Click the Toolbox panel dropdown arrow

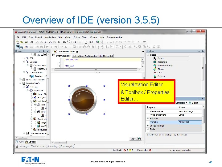(x=199, y=51)
